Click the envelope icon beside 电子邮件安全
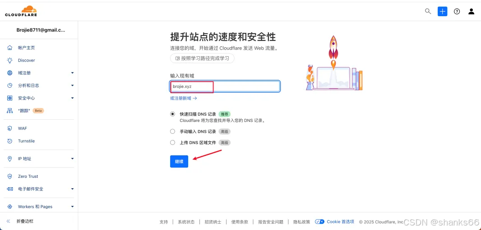 point(10,189)
